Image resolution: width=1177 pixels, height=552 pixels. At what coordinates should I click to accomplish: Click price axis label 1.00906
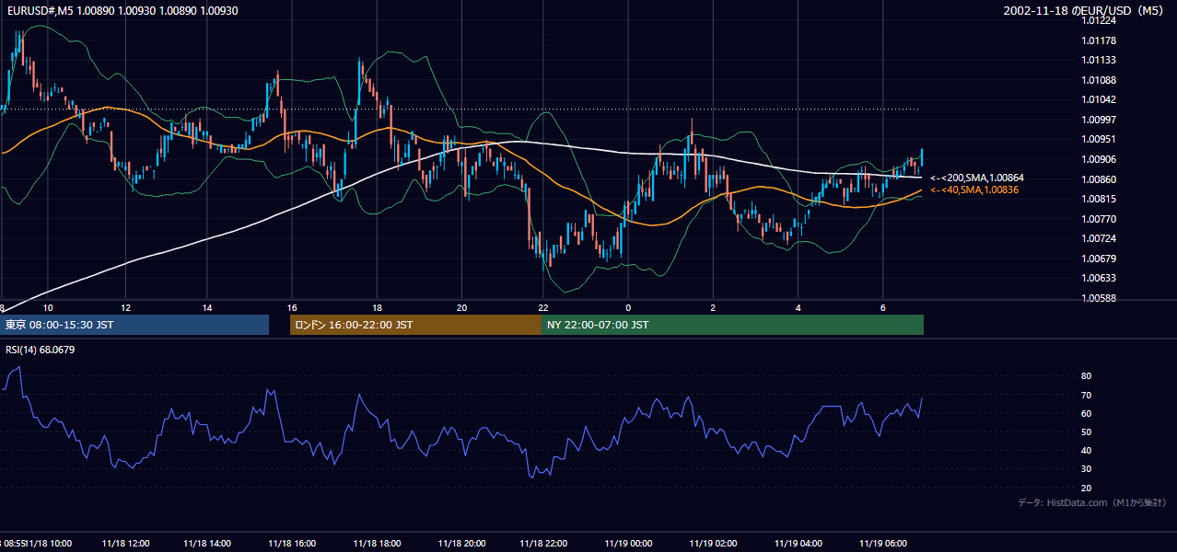click(x=1098, y=159)
